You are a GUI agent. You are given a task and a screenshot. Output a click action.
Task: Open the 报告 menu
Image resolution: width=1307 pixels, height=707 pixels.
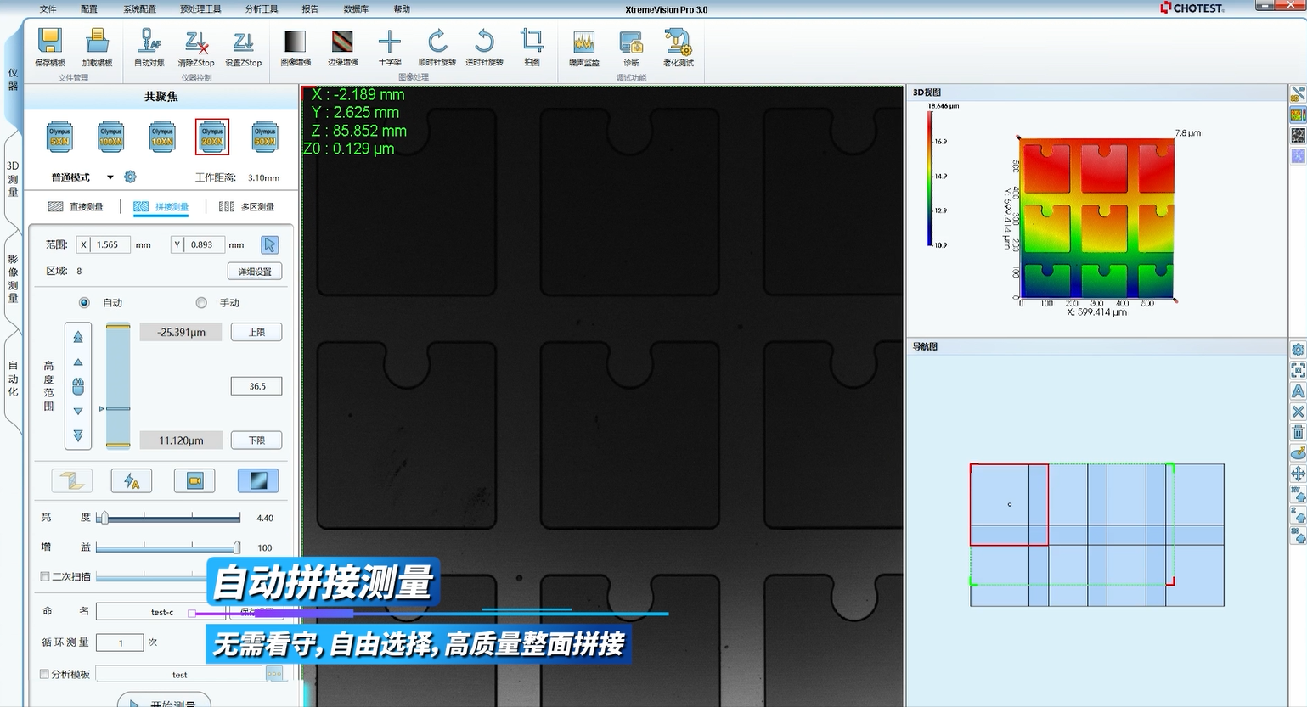(x=310, y=9)
